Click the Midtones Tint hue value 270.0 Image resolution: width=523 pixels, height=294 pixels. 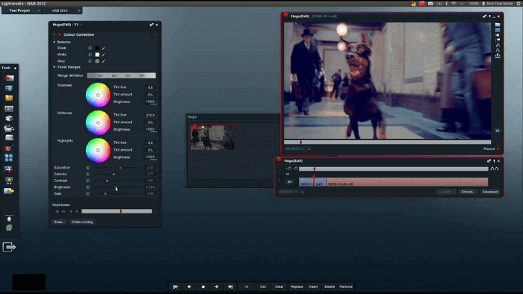pos(150,115)
